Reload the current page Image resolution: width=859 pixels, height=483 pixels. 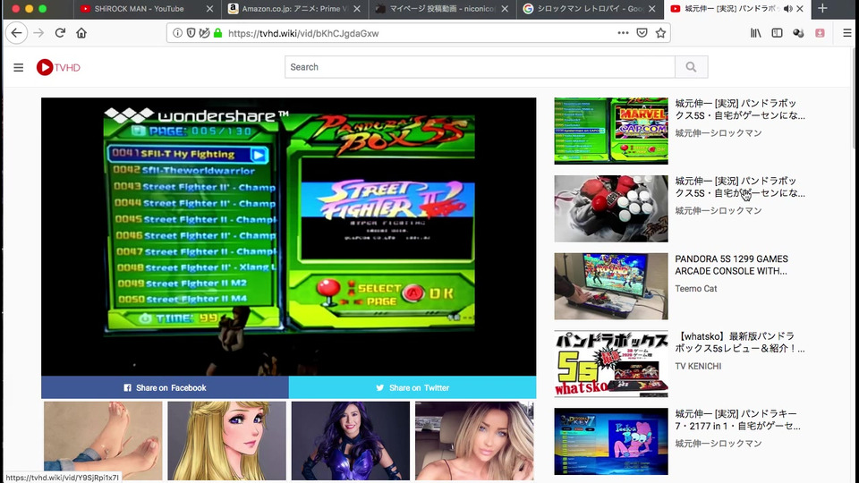[x=60, y=33]
